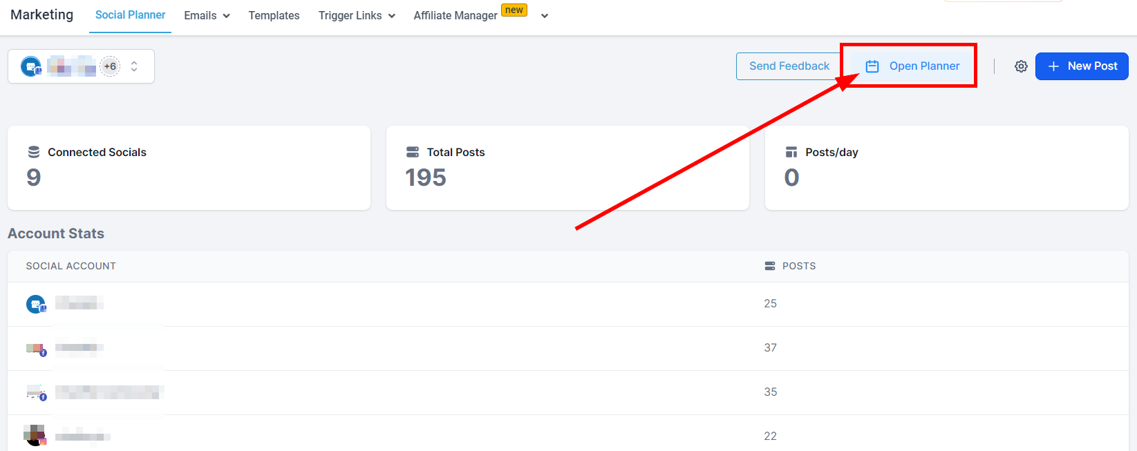Click the Instagram account avatar in last row
This screenshot has height=451, width=1137.
pyautogui.click(x=35, y=436)
